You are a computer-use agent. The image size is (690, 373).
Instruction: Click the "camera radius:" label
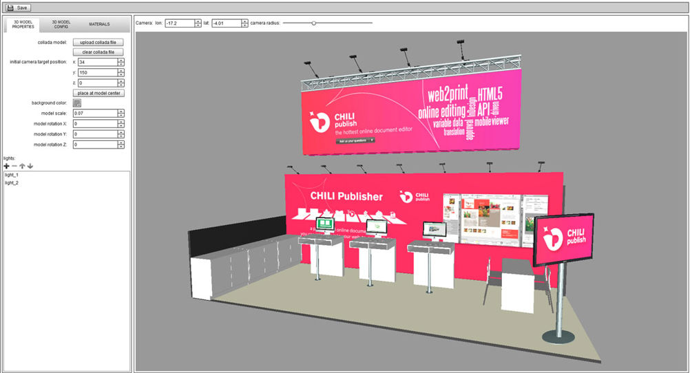pos(265,23)
